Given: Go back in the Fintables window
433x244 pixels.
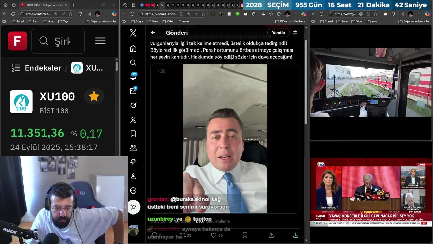Looking at the screenshot, I should pyautogui.click(x=4, y=14).
